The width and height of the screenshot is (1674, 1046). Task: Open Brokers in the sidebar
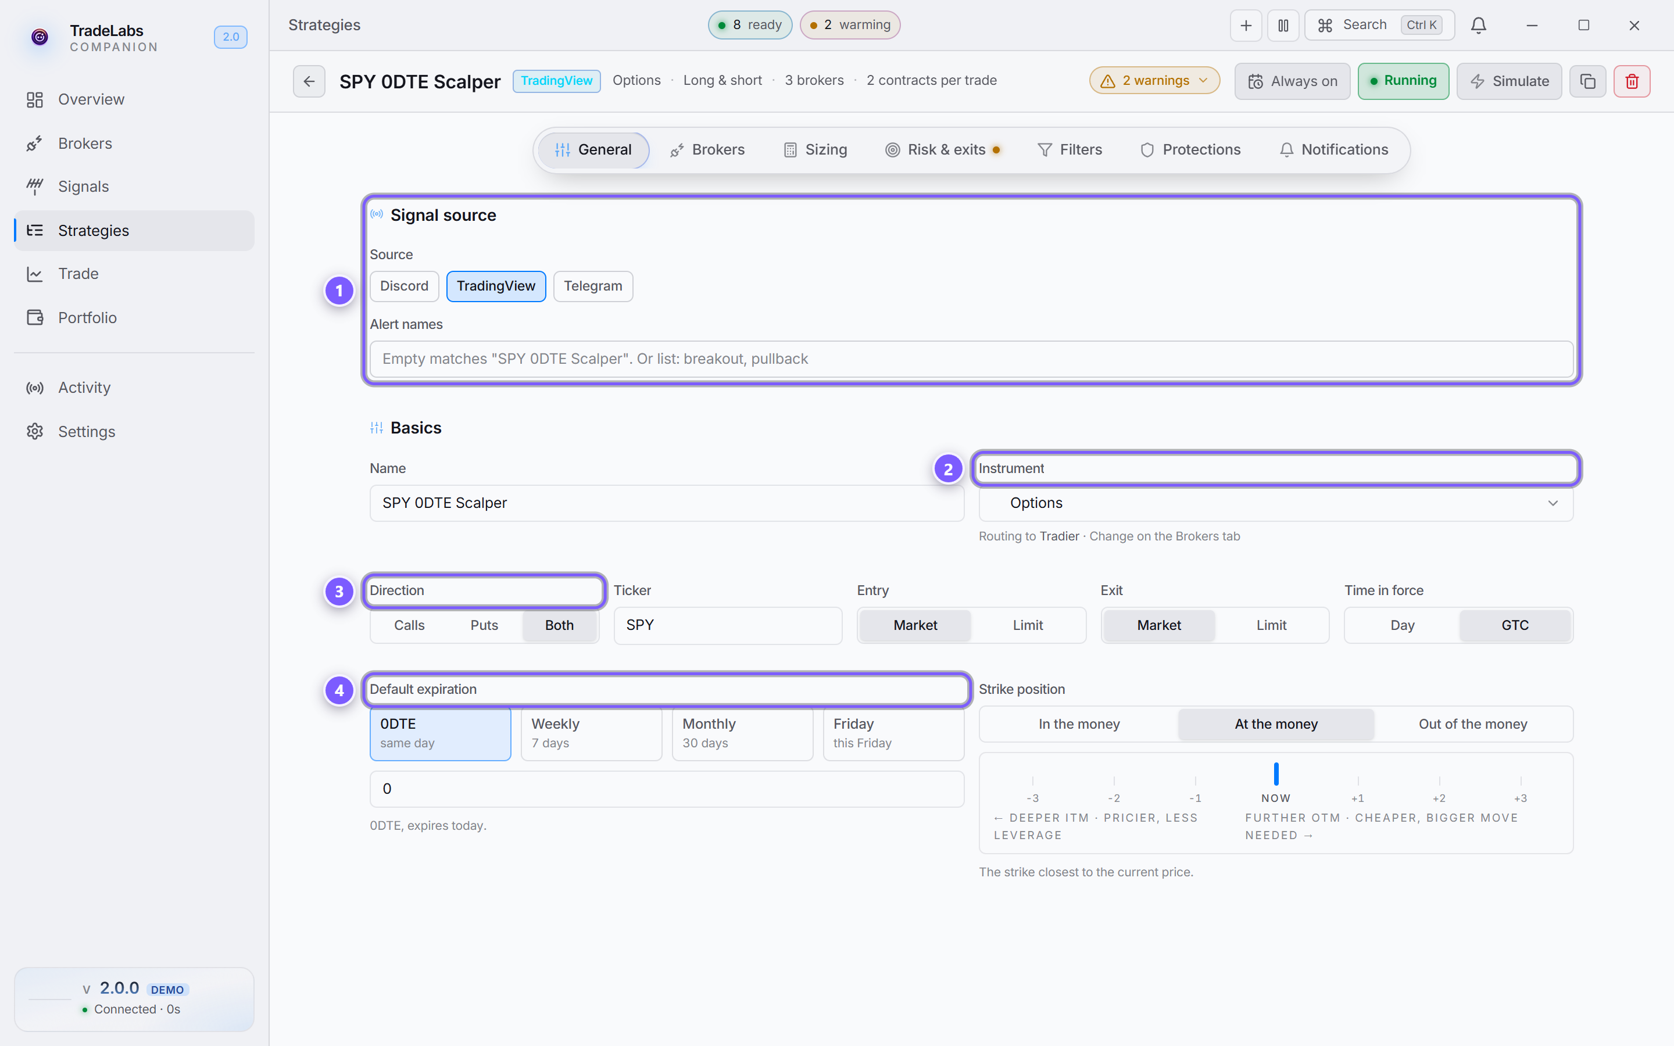134,143
